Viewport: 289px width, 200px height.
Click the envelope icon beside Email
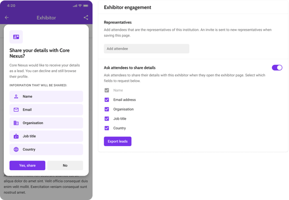point(16,110)
